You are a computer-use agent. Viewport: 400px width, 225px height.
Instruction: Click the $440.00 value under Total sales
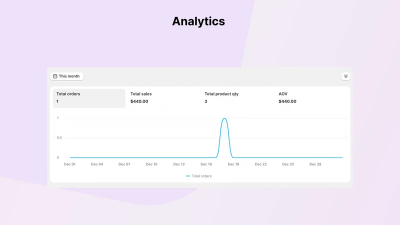(139, 101)
